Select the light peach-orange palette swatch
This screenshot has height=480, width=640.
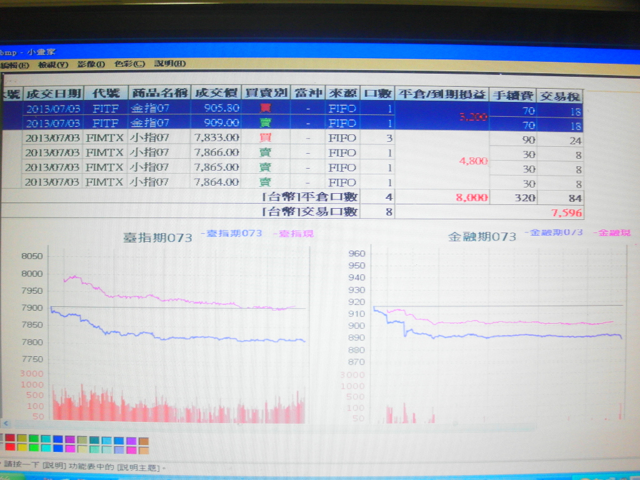click(144, 450)
